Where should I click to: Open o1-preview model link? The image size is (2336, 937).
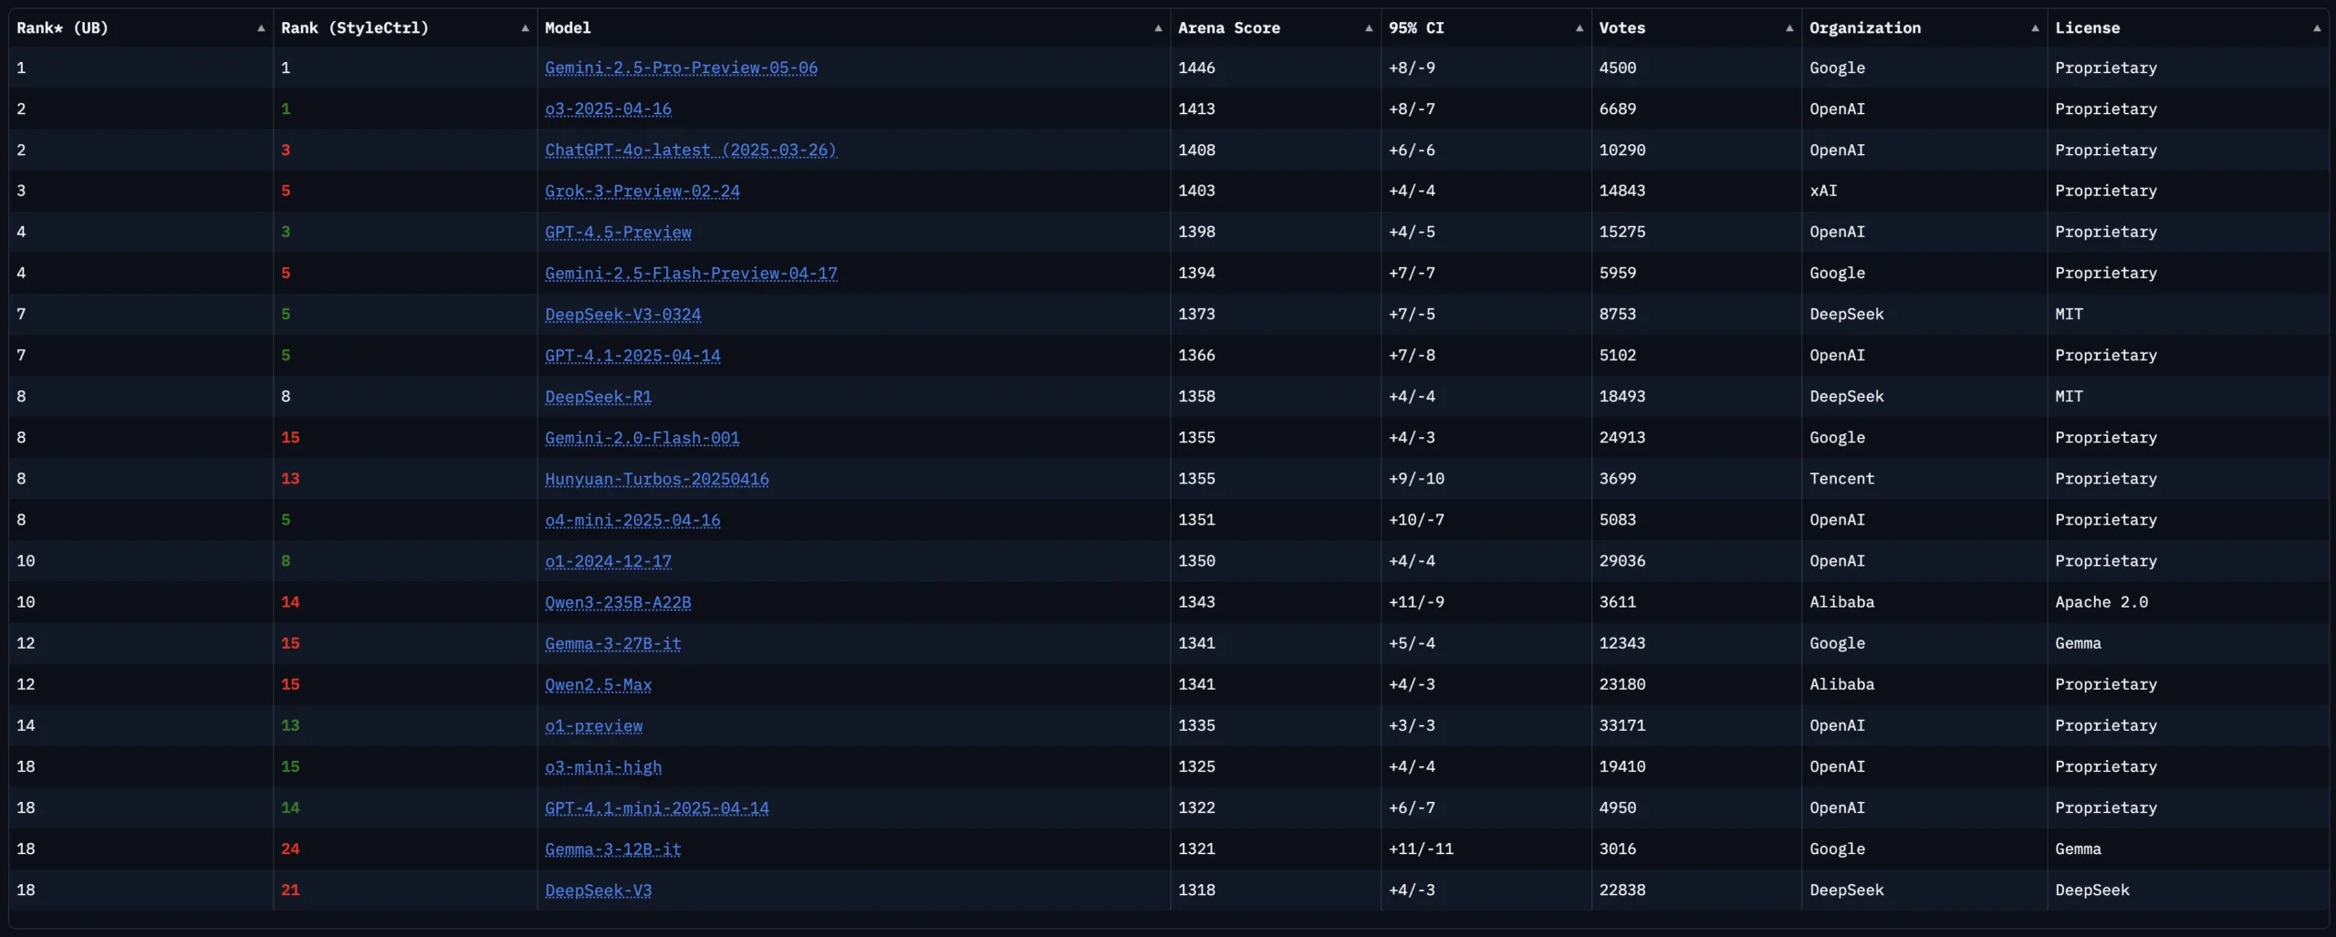click(x=594, y=725)
